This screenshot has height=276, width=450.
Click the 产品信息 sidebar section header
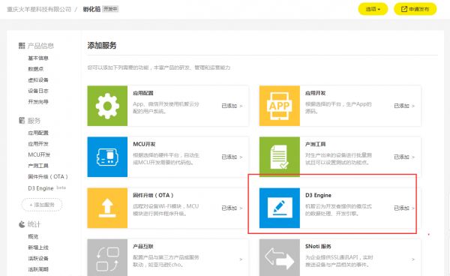[x=40, y=46]
